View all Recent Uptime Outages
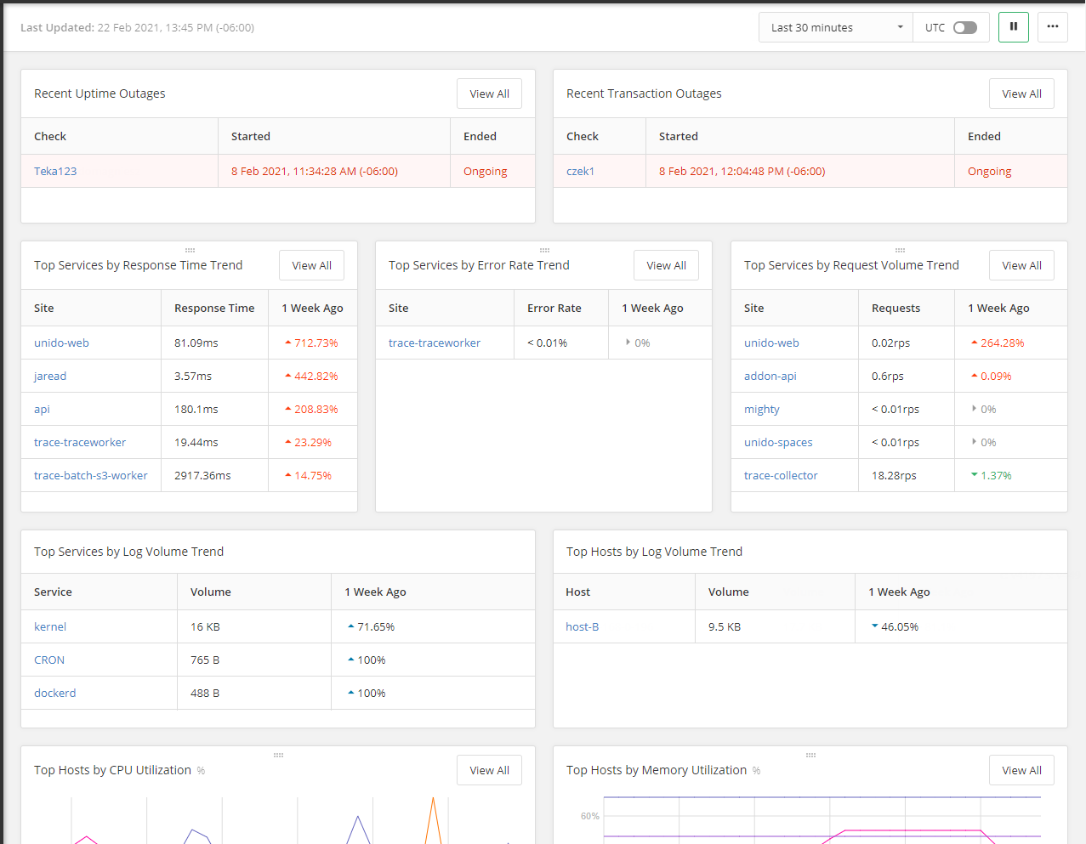 pos(489,93)
